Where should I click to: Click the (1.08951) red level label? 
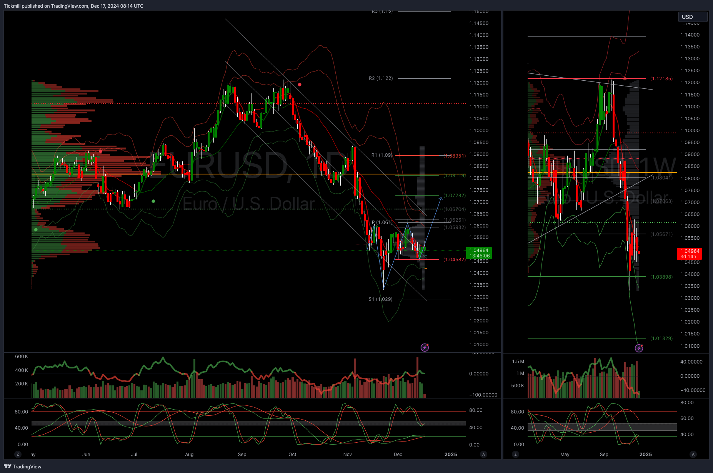(x=455, y=156)
